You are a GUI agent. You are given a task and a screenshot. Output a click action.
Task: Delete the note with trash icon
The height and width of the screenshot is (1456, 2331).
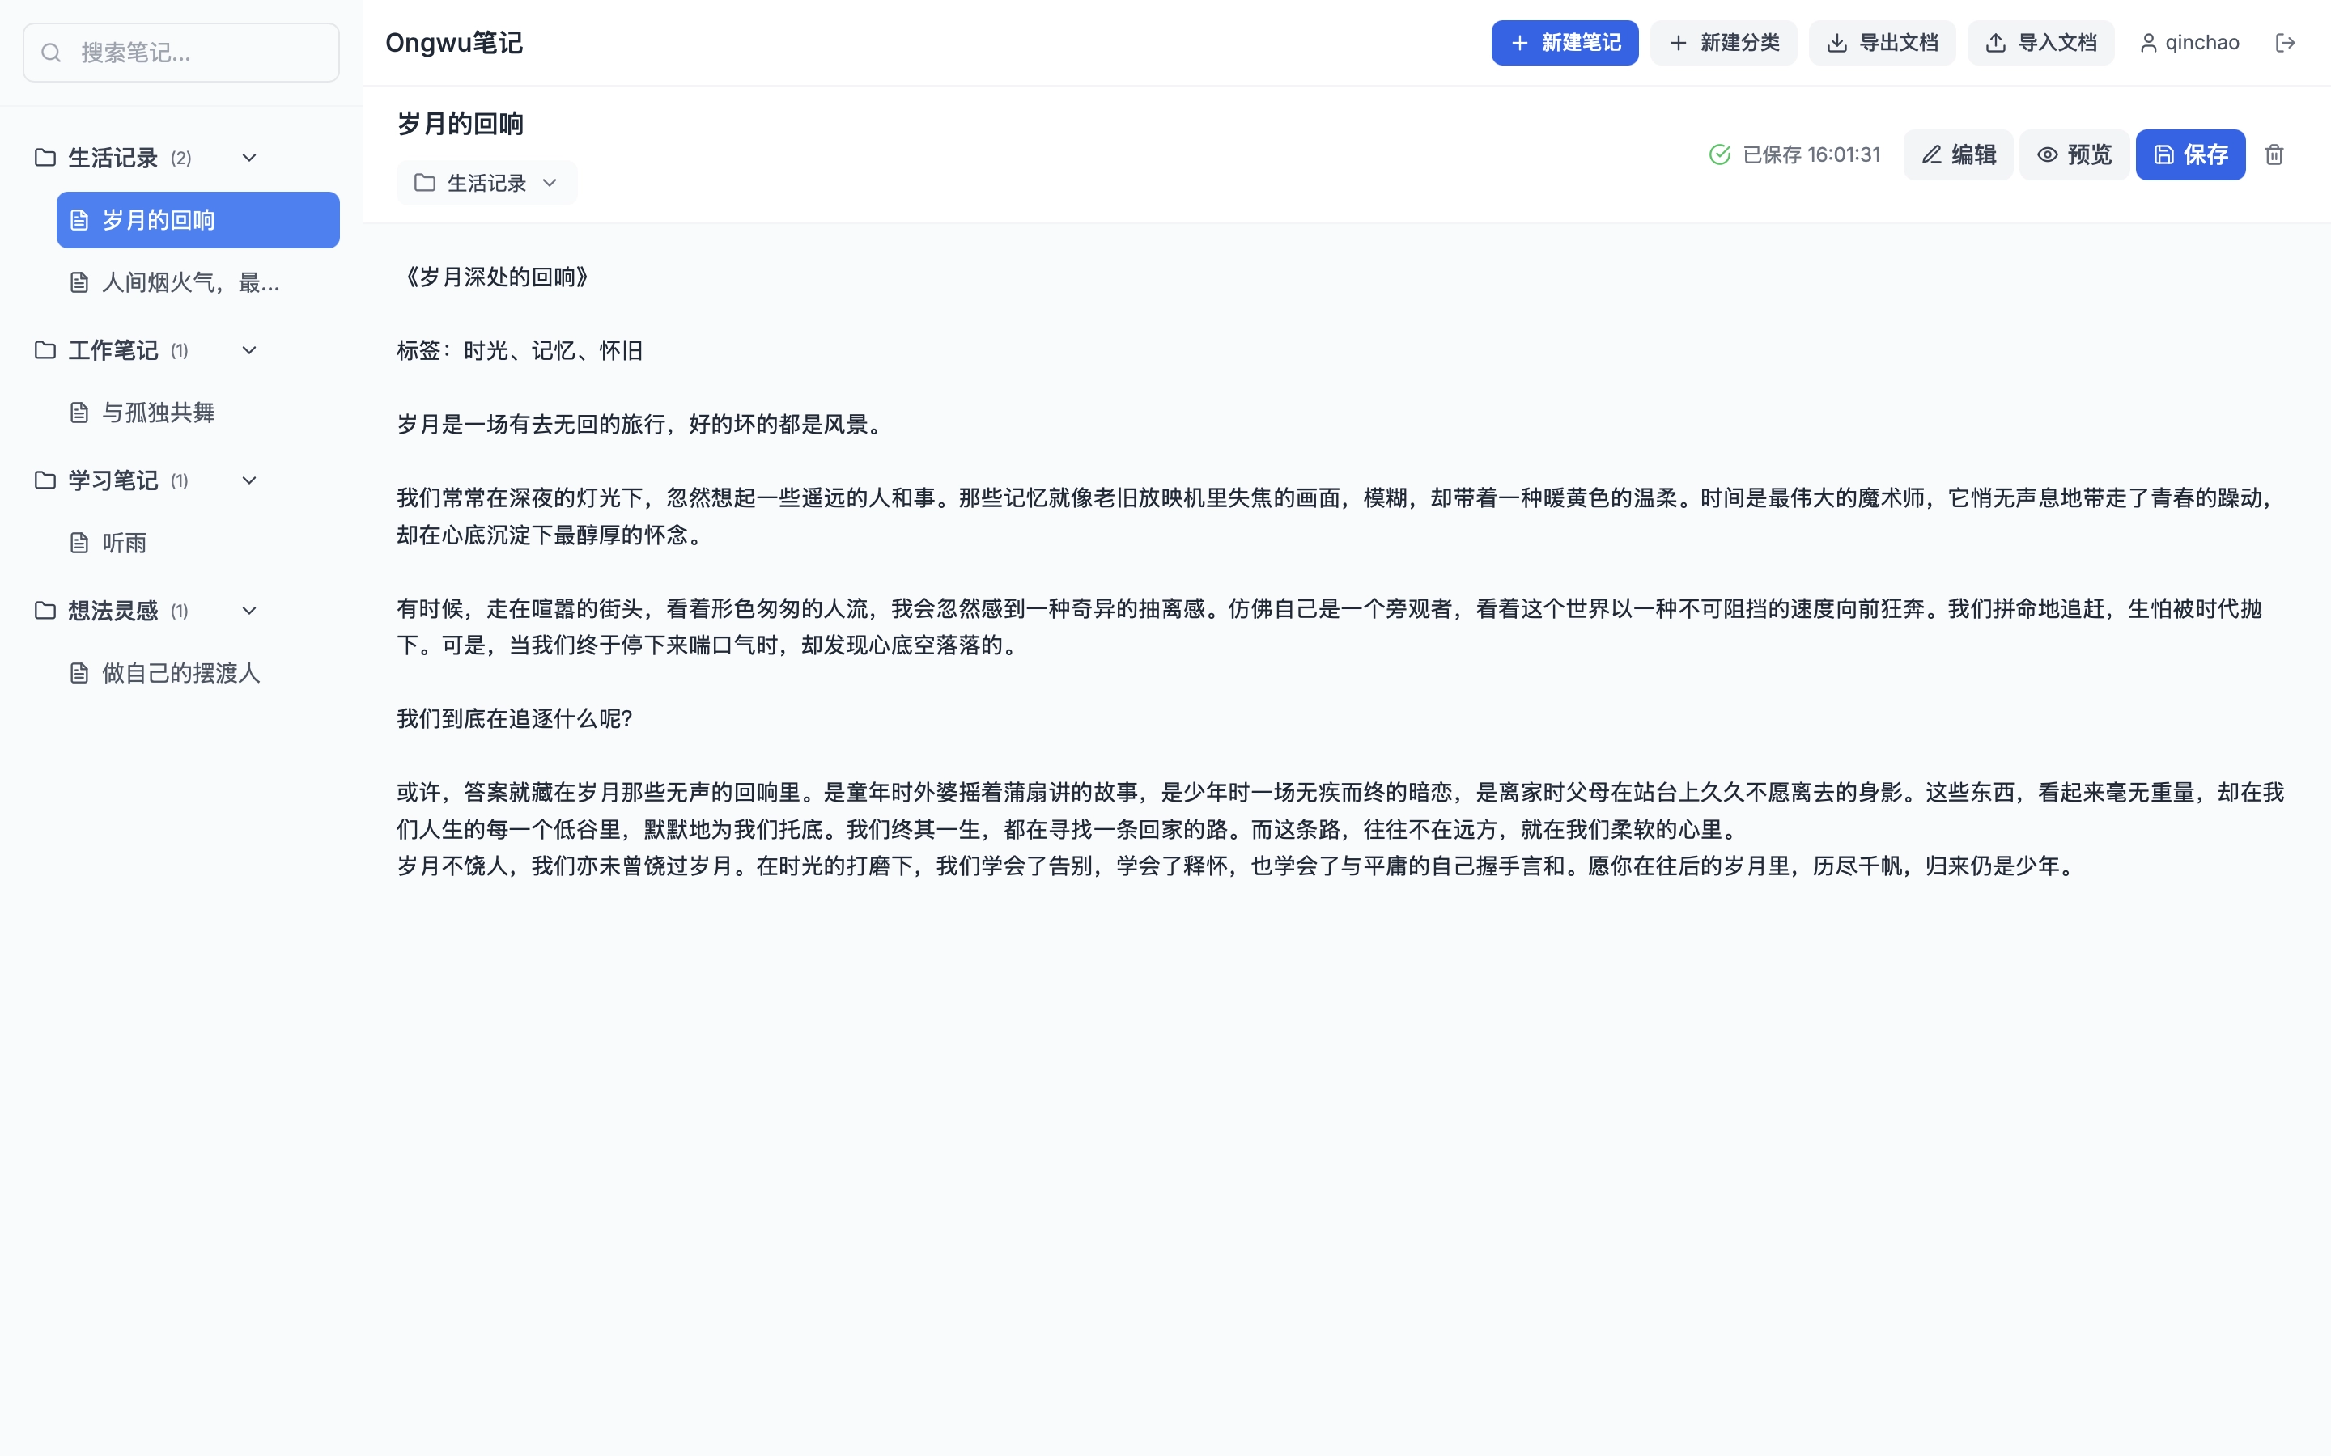[2274, 155]
